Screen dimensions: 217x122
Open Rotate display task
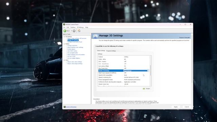[x=71, y=49]
